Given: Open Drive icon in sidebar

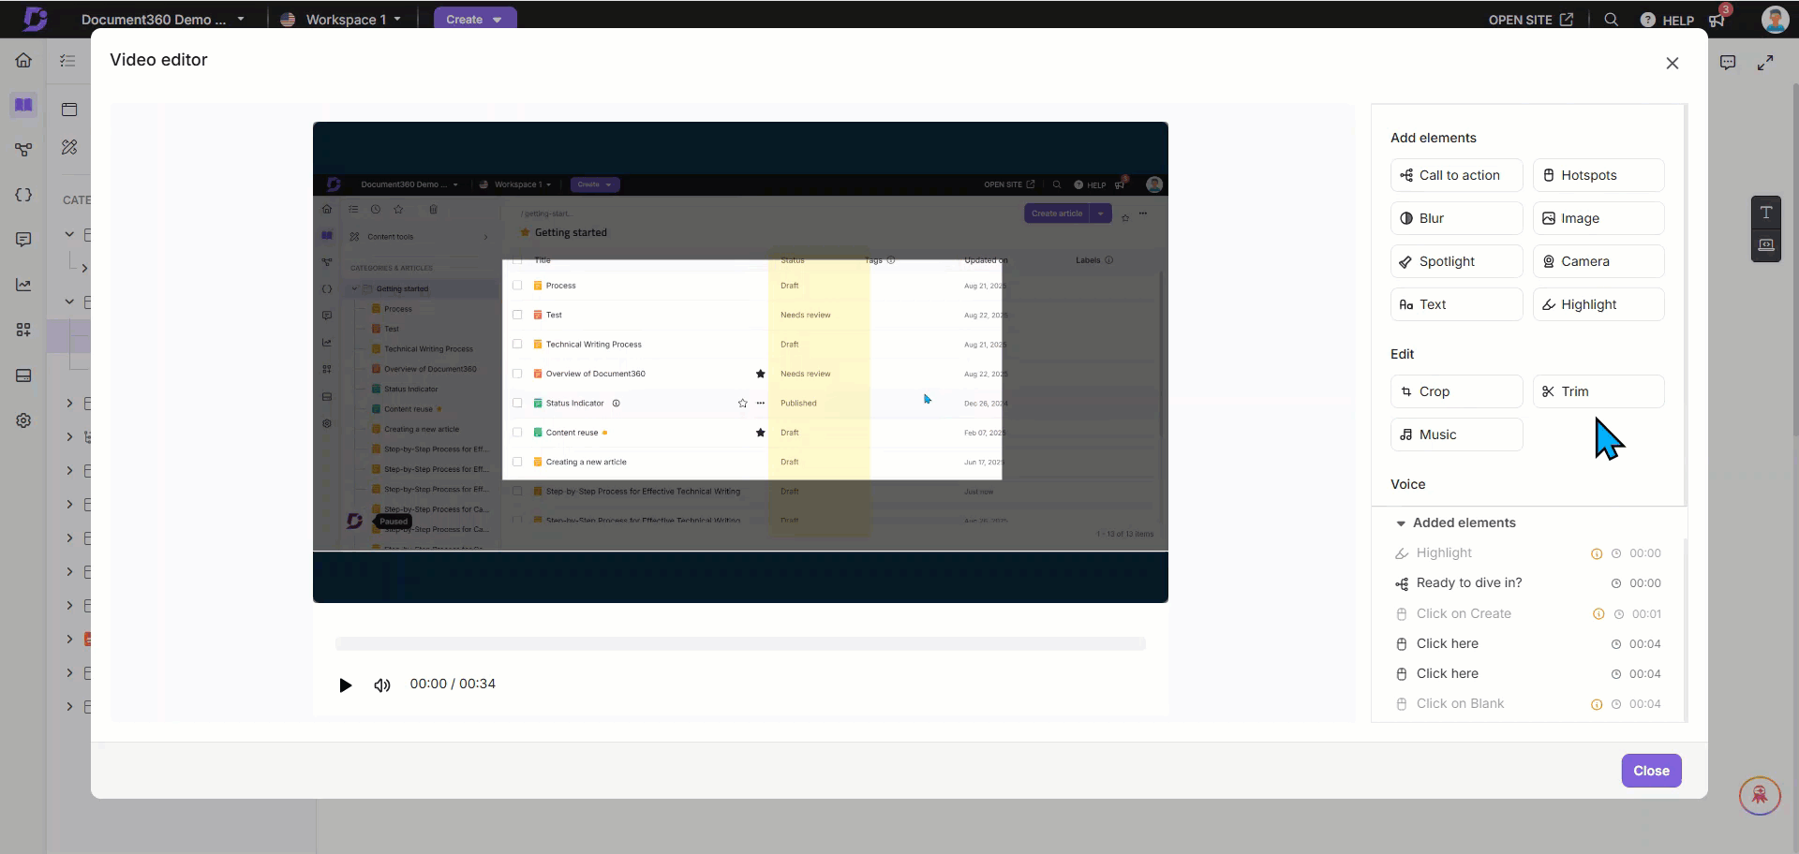Looking at the screenshot, I should pyautogui.click(x=23, y=375).
